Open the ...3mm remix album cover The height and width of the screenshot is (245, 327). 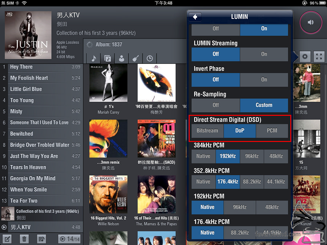108,139
